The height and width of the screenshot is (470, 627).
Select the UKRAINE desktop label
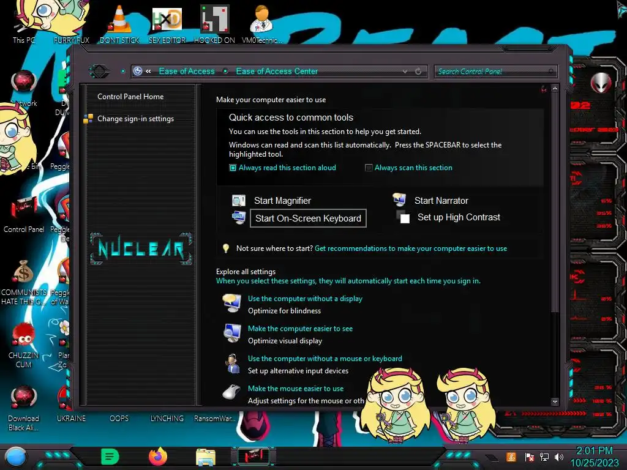pos(71,419)
